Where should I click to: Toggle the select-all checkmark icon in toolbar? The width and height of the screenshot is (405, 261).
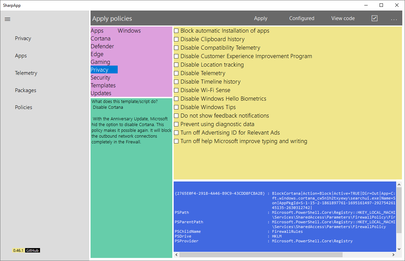(x=374, y=18)
